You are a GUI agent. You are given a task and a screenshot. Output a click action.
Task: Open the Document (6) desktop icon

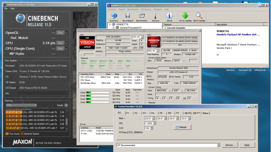click(245, 70)
